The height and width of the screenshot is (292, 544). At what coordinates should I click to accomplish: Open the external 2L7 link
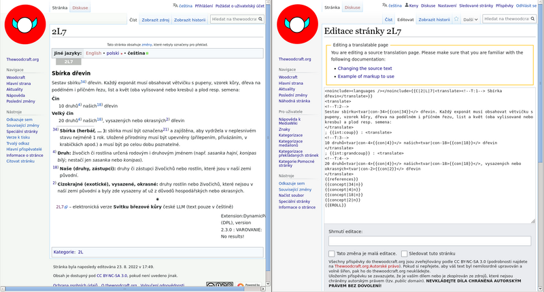click(62, 207)
